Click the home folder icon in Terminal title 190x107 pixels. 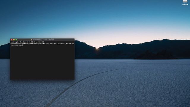(31, 40)
